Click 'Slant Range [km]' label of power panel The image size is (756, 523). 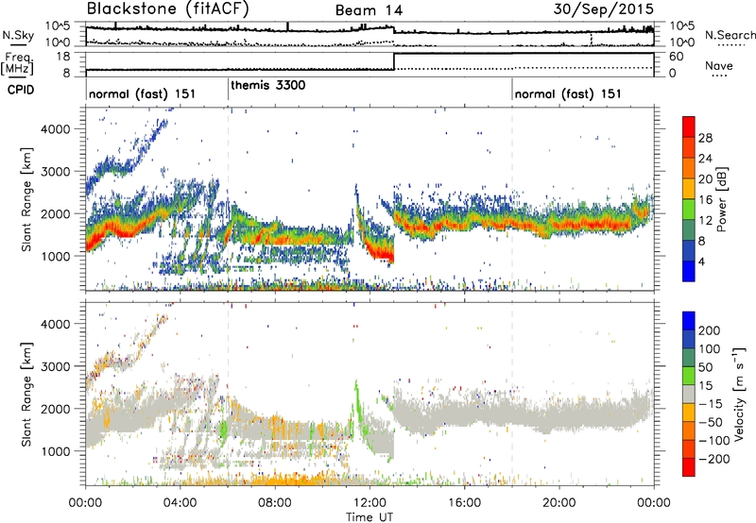tap(26, 199)
